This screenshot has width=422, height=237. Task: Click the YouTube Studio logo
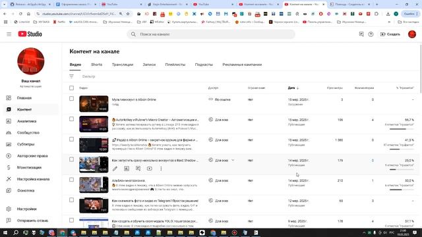[x=30, y=34]
